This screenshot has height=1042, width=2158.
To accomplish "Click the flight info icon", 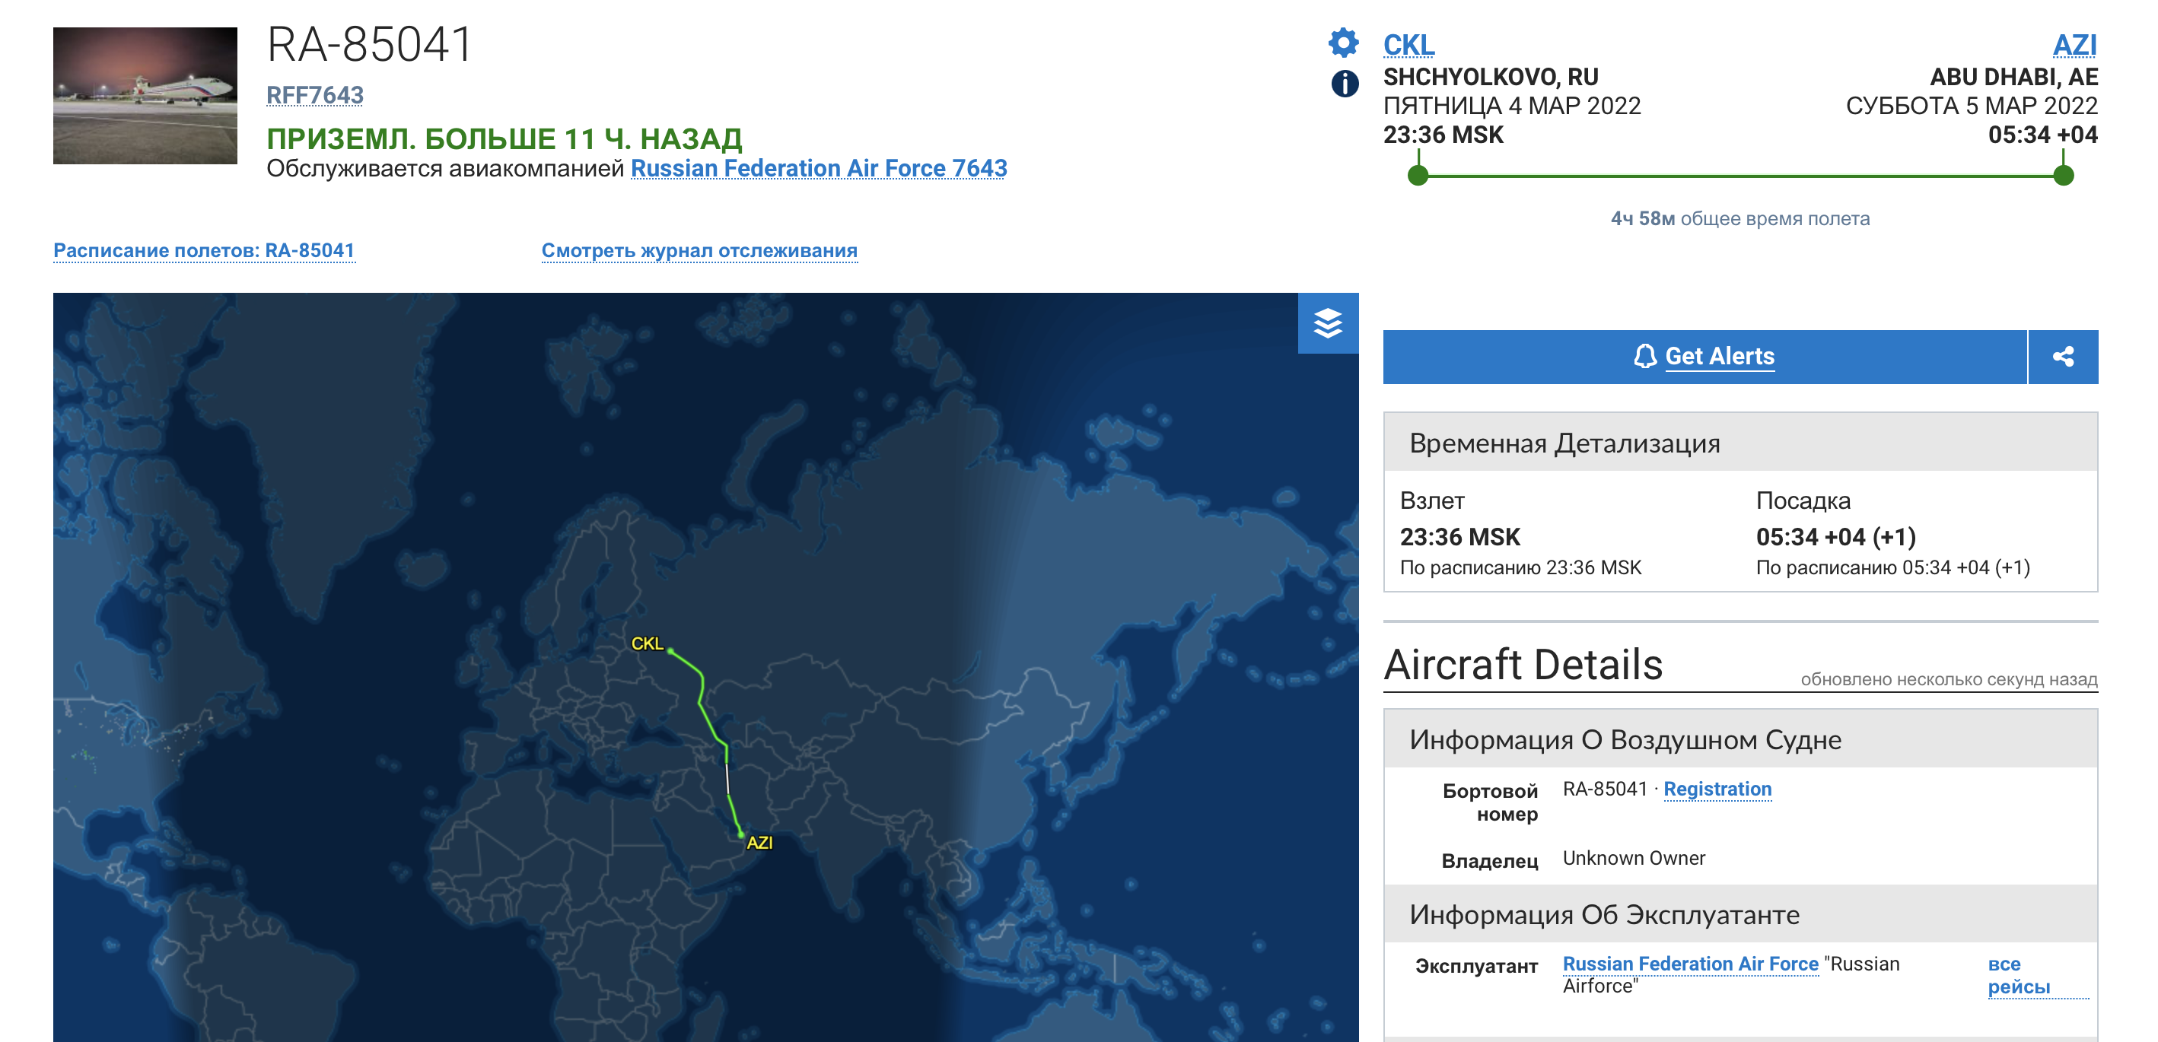I will pyautogui.click(x=1345, y=84).
